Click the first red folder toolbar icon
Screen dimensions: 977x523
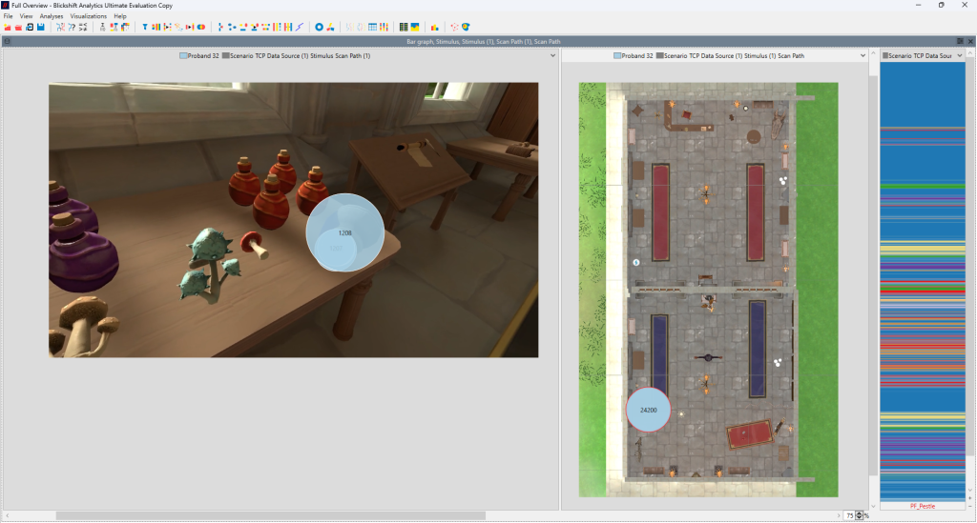8,27
